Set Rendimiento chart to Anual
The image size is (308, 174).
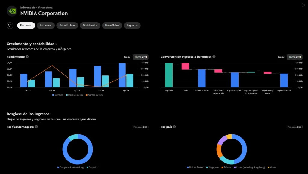[x=127, y=57]
